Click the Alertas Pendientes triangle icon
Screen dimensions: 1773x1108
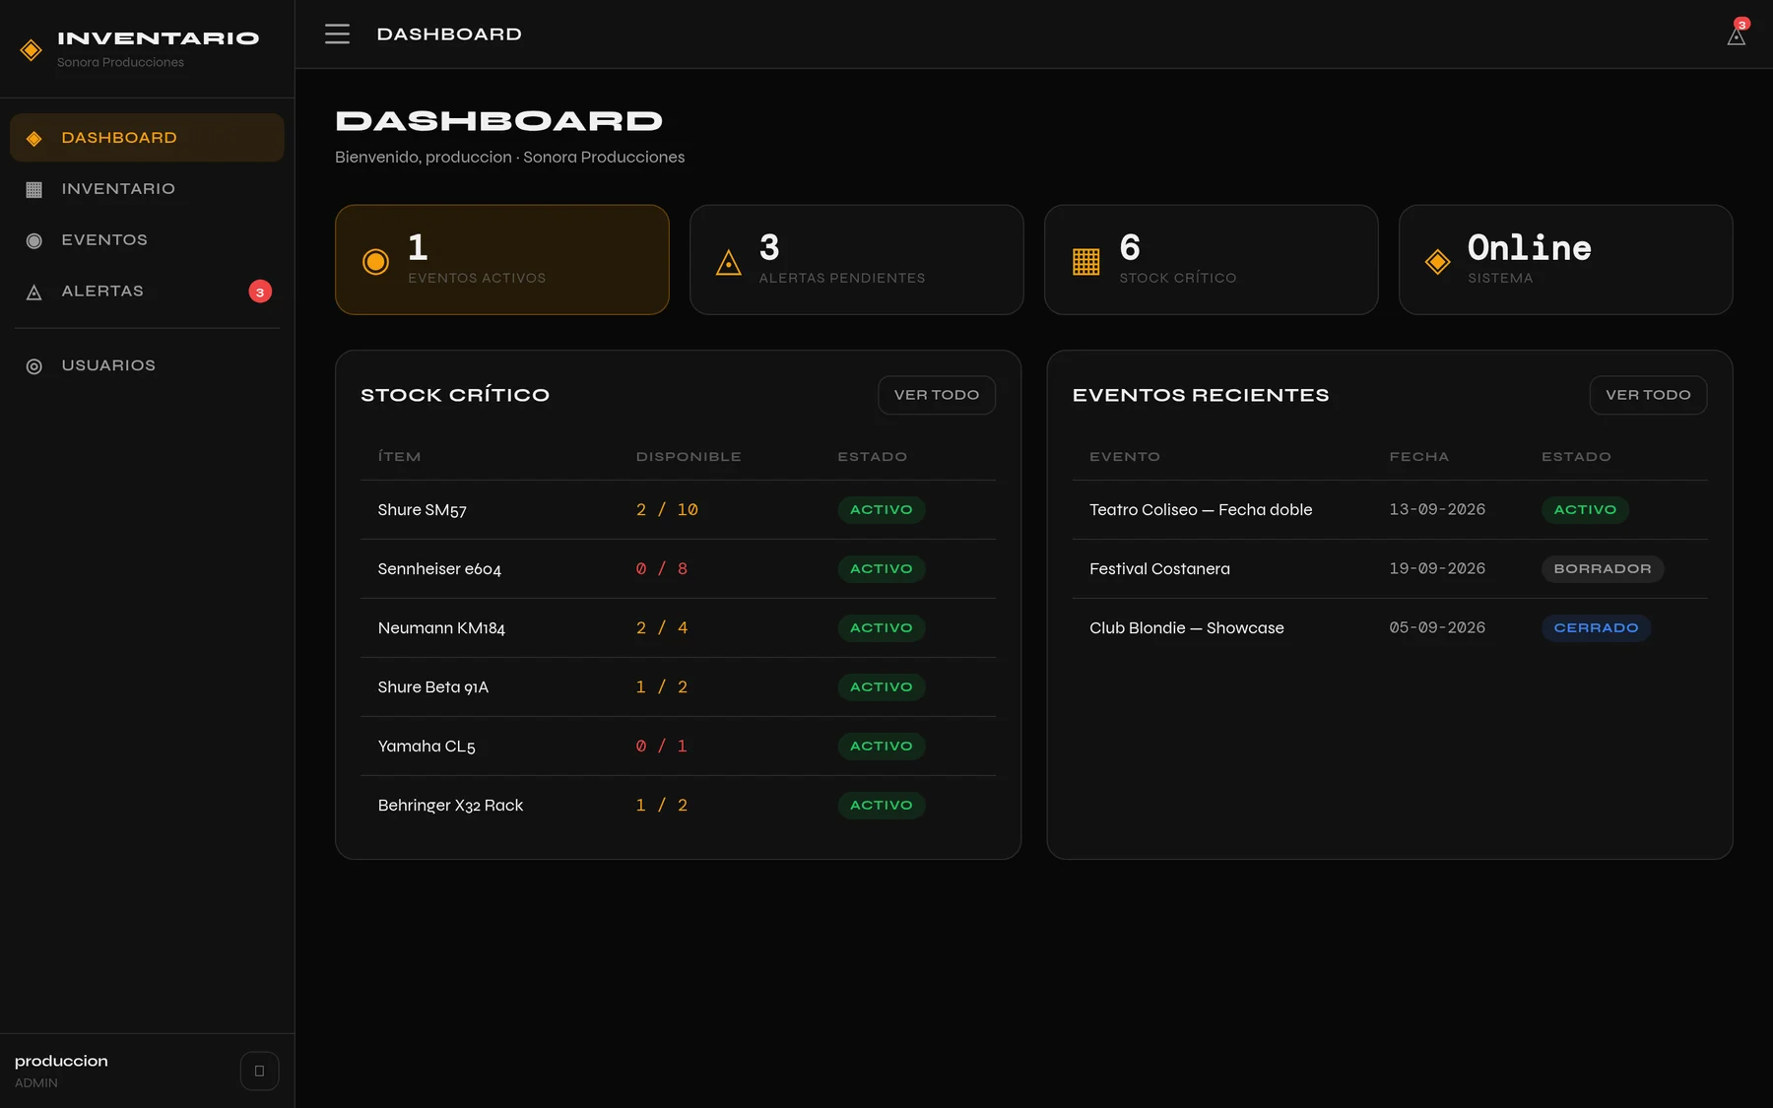tap(728, 262)
